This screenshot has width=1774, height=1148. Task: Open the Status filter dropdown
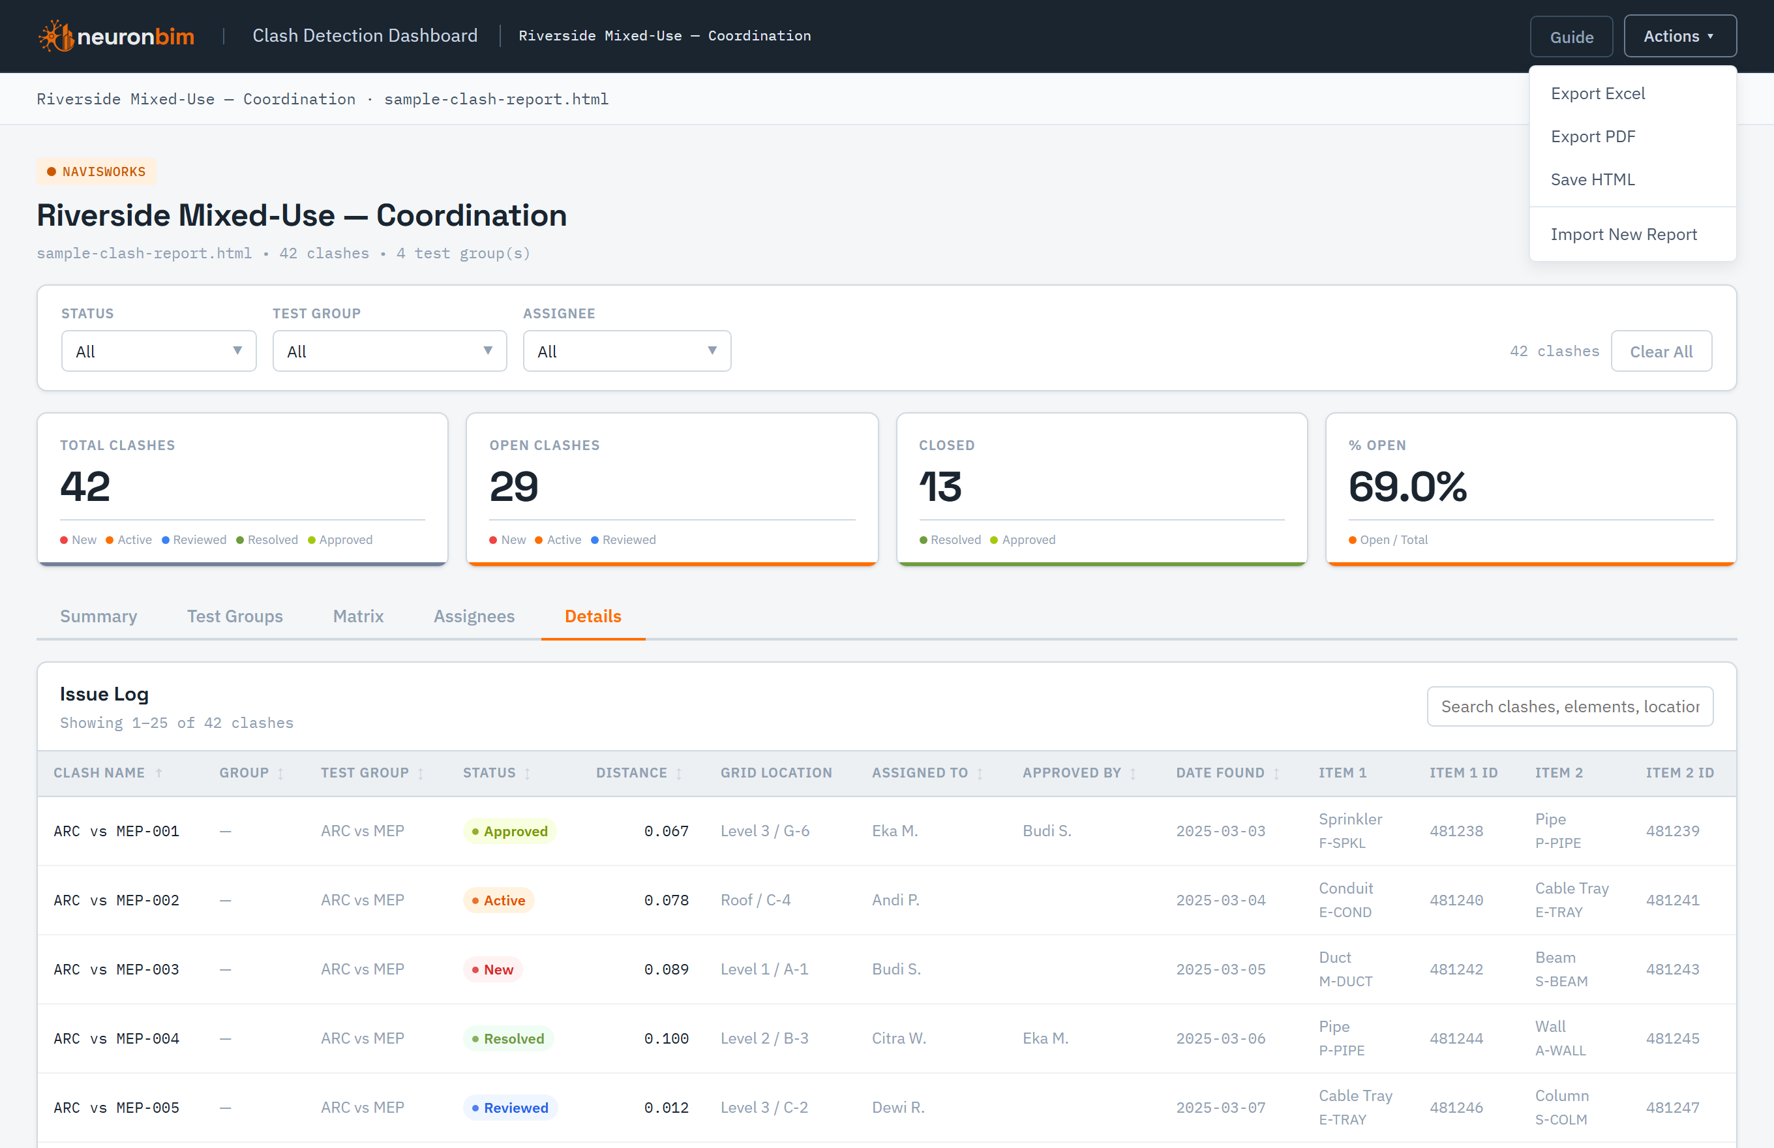tap(158, 351)
